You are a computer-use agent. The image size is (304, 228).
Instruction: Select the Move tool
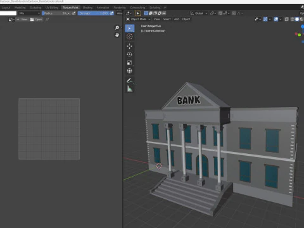[130, 46]
